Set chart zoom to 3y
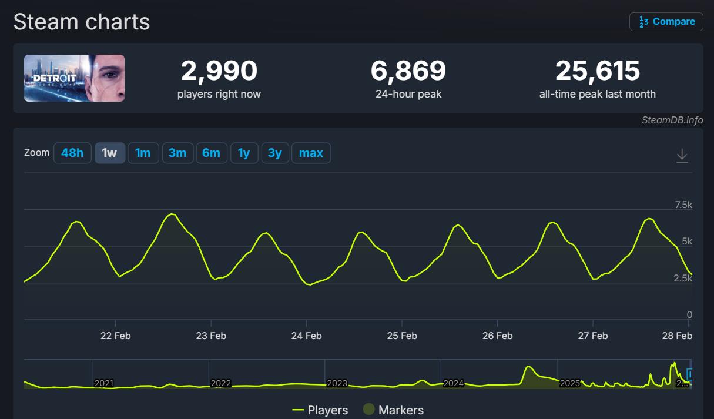714x419 pixels. coord(274,153)
